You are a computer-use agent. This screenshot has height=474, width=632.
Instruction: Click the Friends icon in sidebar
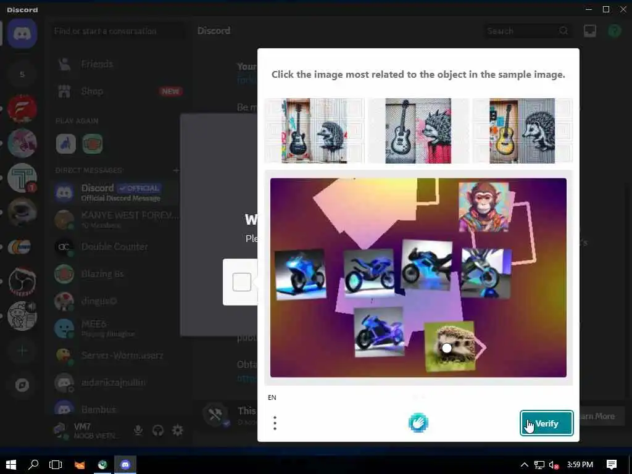point(64,64)
